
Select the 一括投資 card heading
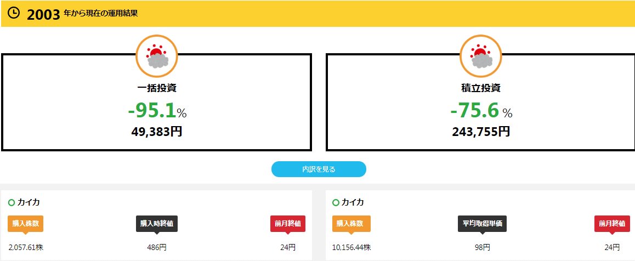[157, 88]
